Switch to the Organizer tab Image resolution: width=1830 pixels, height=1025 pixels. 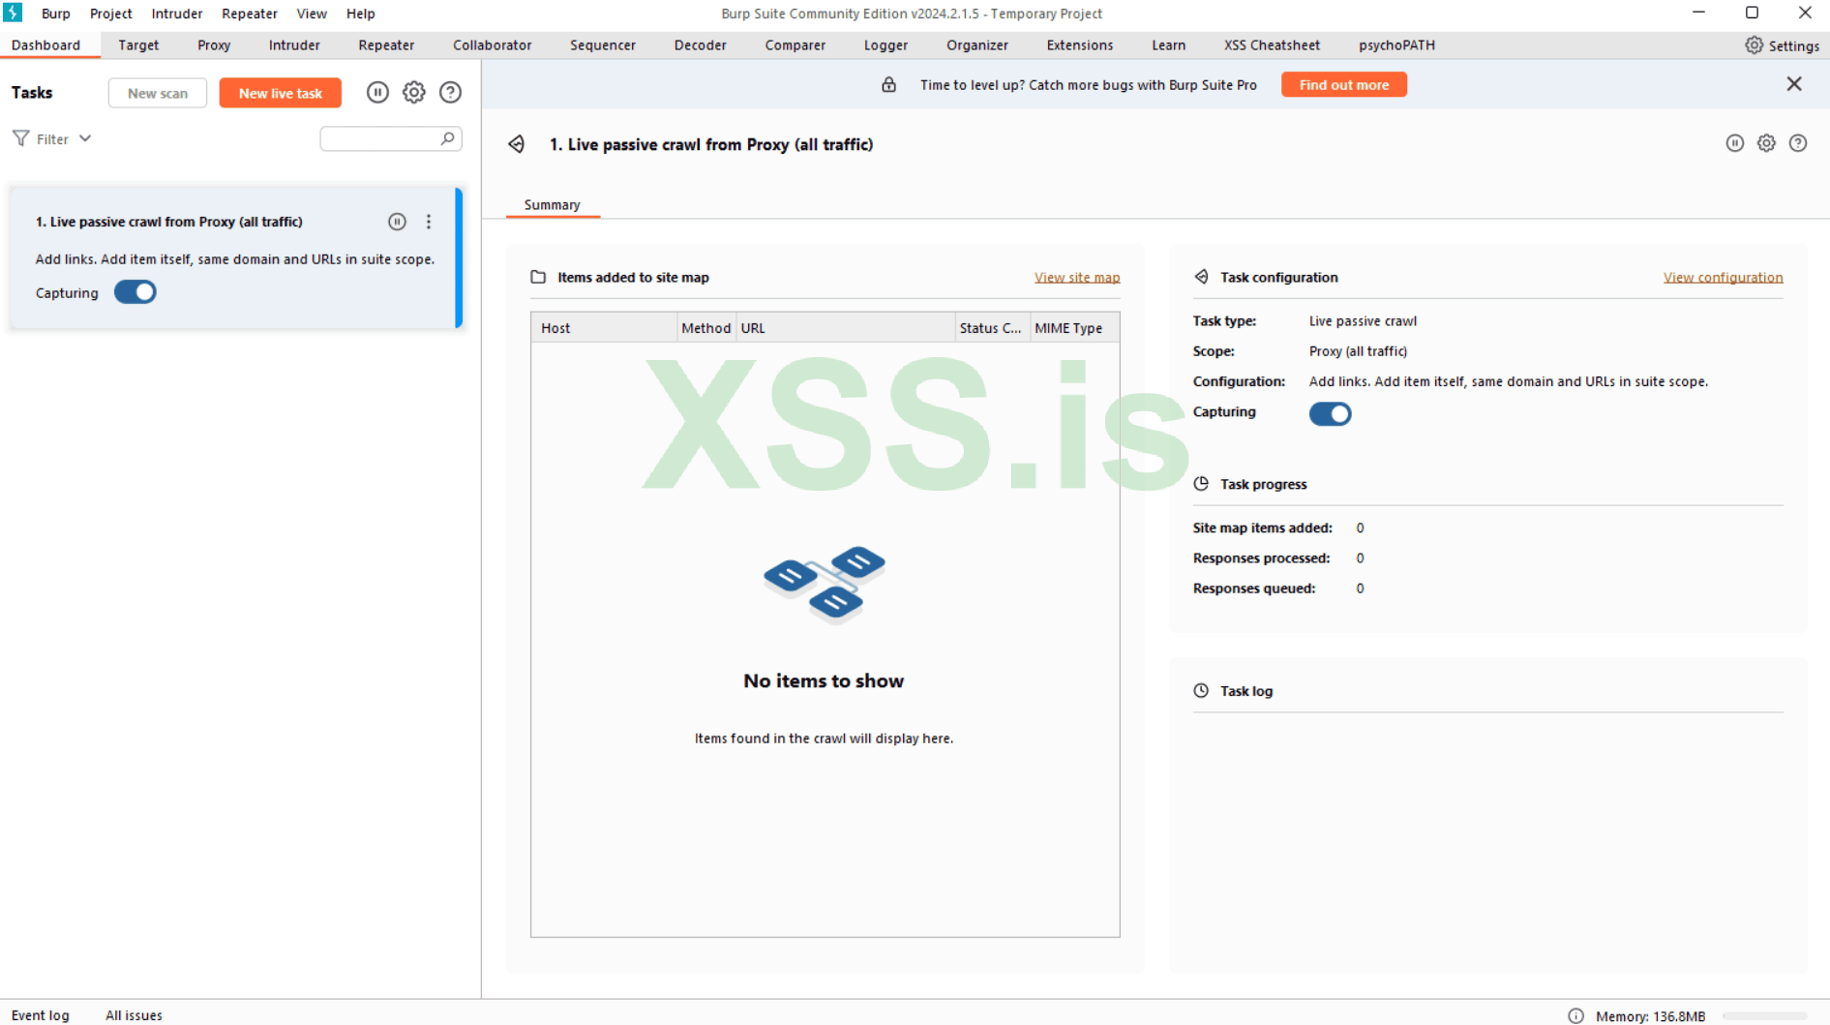[x=977, y=45]
